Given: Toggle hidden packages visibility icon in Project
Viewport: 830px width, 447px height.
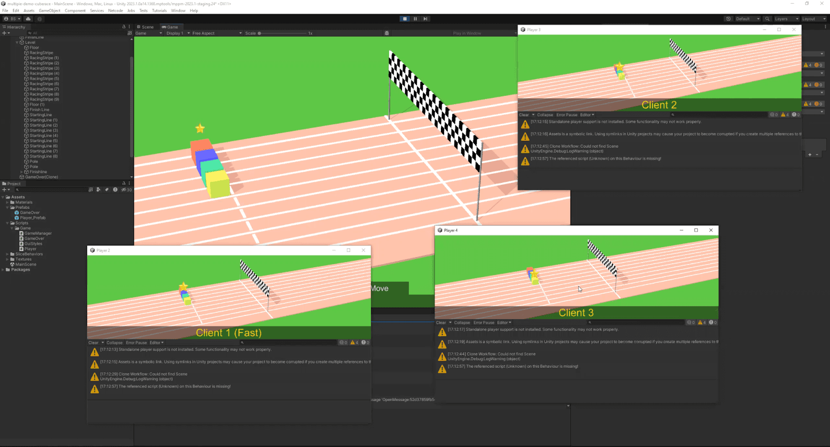Looking at the screenshot, I should [127, 190].
